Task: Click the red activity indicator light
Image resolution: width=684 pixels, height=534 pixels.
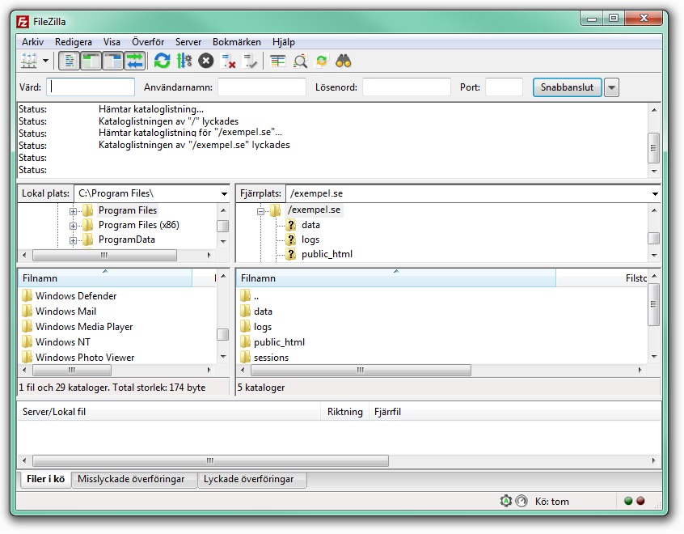Action: click(x=640, y=501)
